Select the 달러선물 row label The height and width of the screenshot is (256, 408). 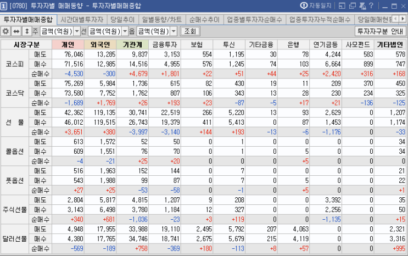click(15, 239)
